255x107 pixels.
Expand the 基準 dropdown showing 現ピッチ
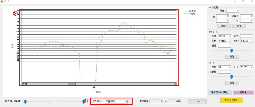point(225,36)
